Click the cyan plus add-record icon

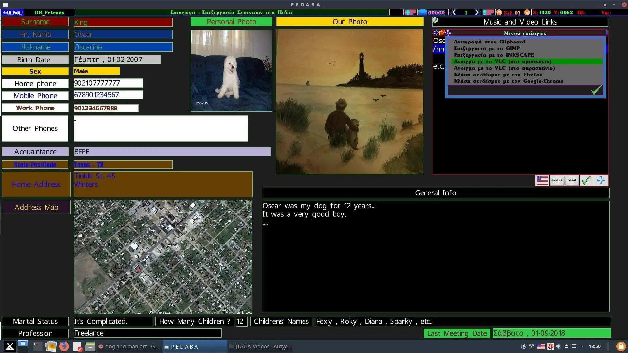pyautogui.click(x=408, y=12)
